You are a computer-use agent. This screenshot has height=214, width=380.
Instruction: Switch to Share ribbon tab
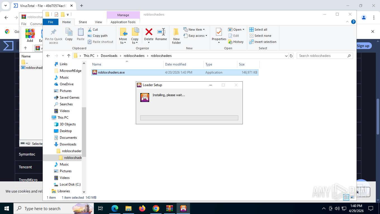pyautogui.click(x=83, y=22)
